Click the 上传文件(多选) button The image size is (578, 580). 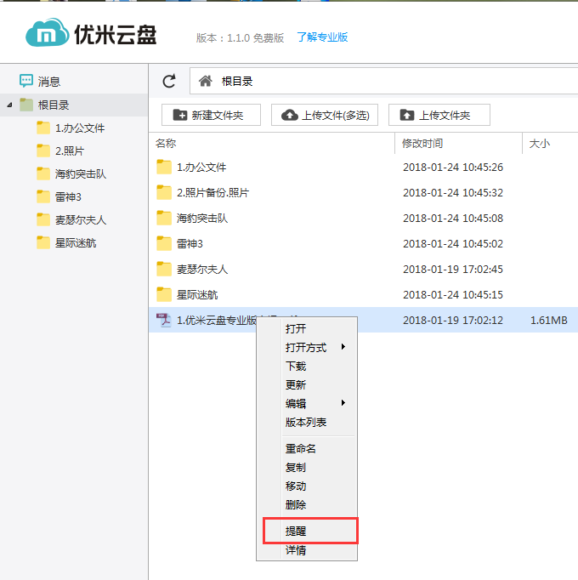point(325,115)
